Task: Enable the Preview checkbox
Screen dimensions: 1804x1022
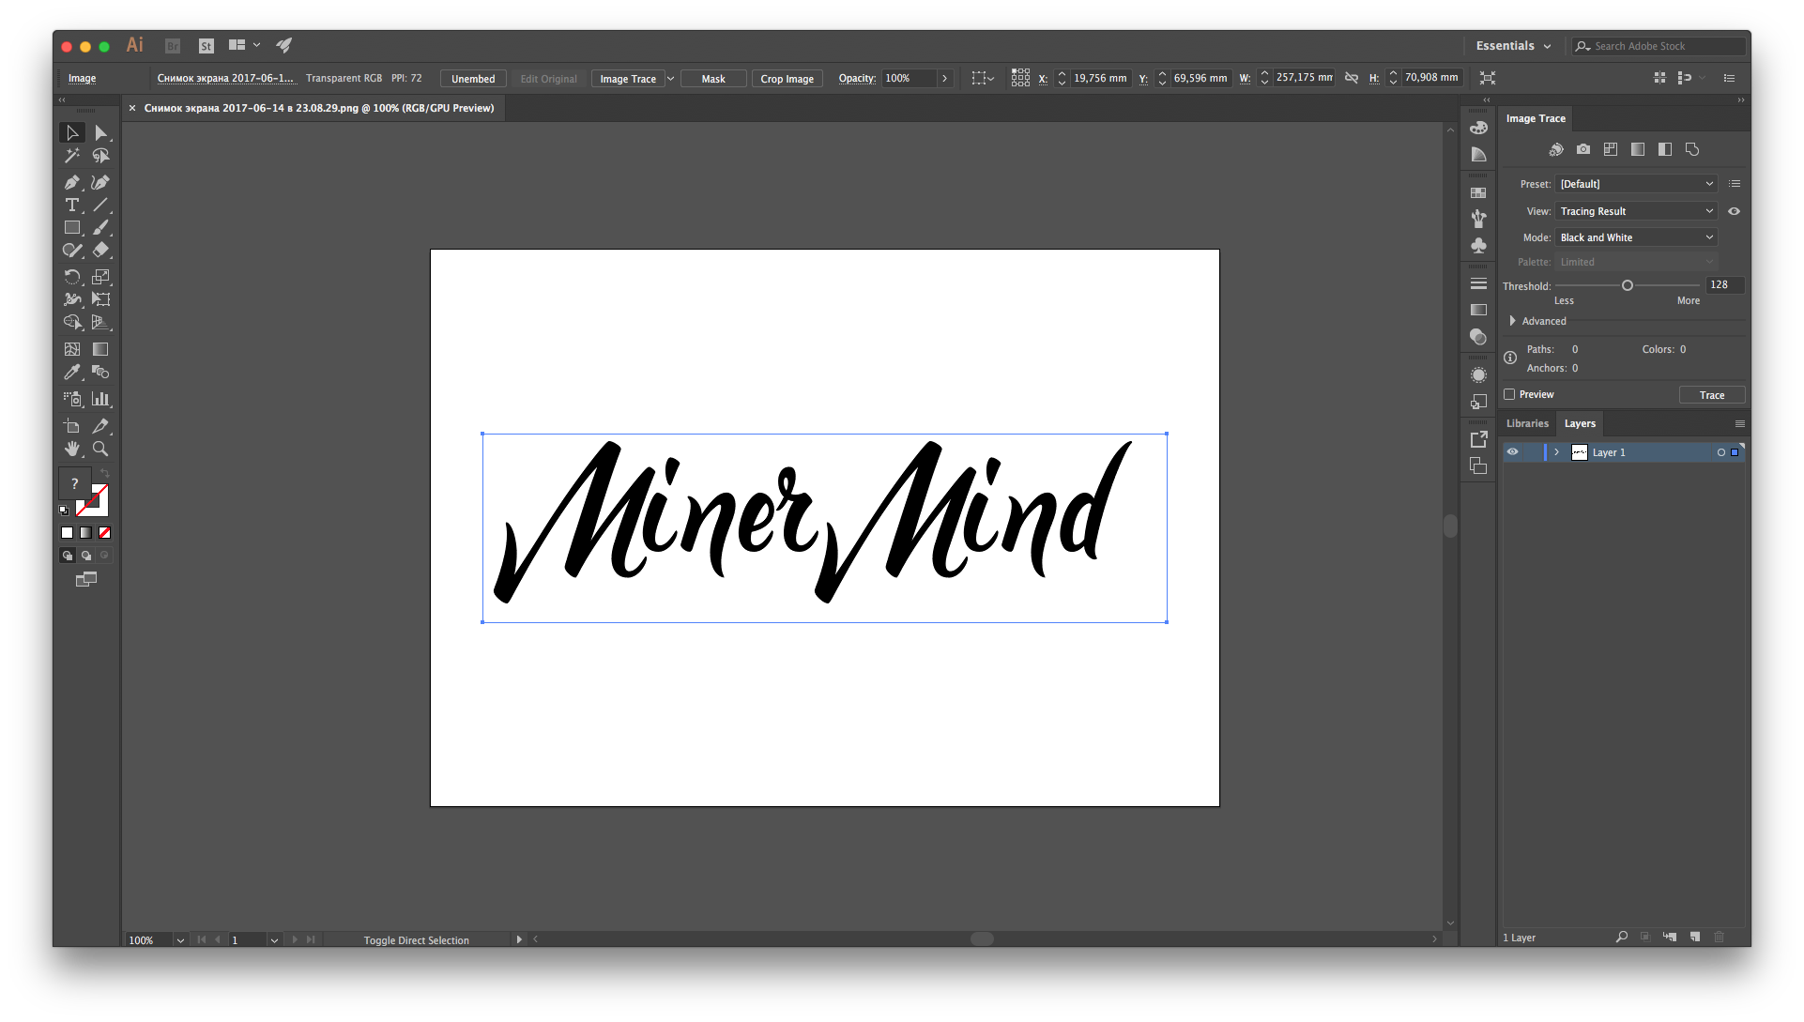Action: [1509, 394]
